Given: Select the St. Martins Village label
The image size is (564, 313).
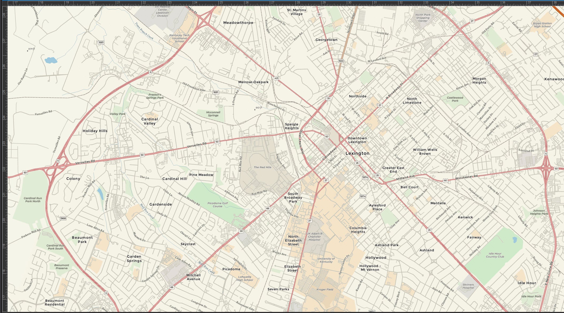Looking at the screenshot, I should (x=297, y=12).
